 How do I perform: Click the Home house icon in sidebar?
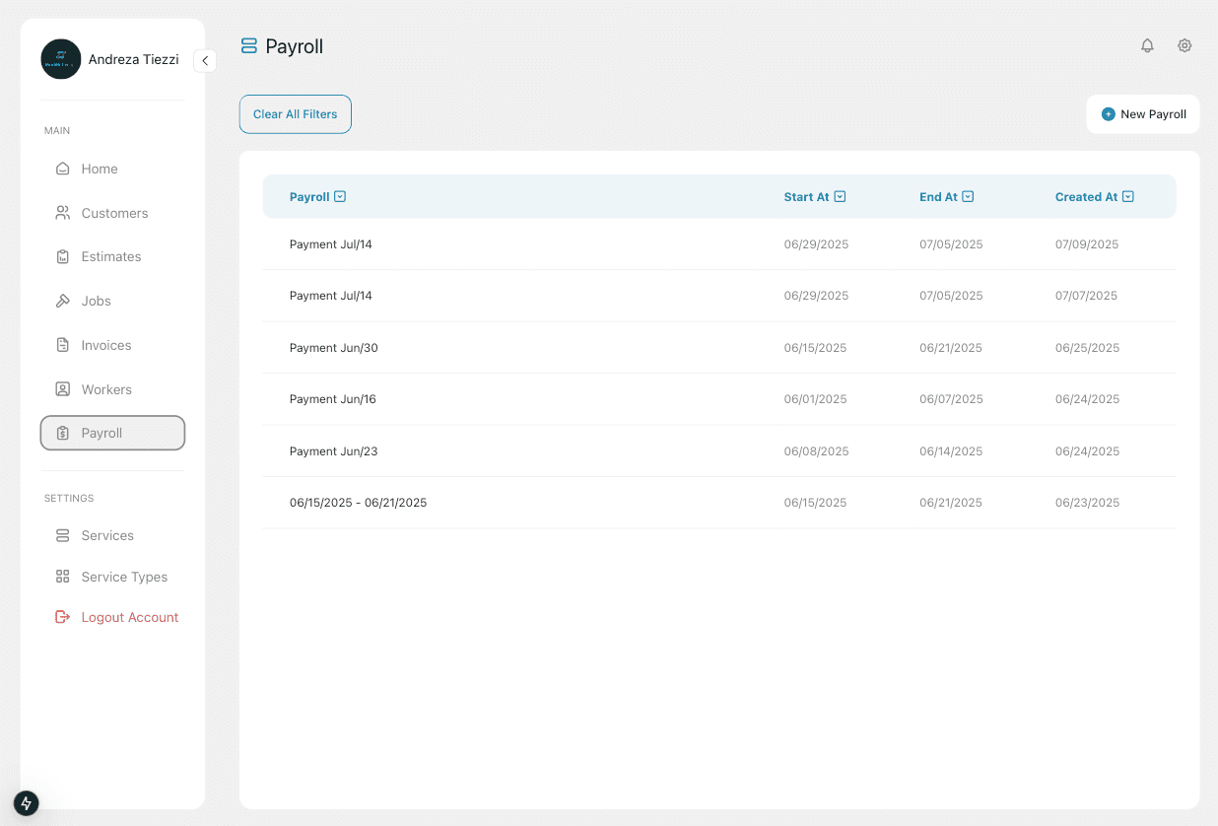[x=63, y=169]
